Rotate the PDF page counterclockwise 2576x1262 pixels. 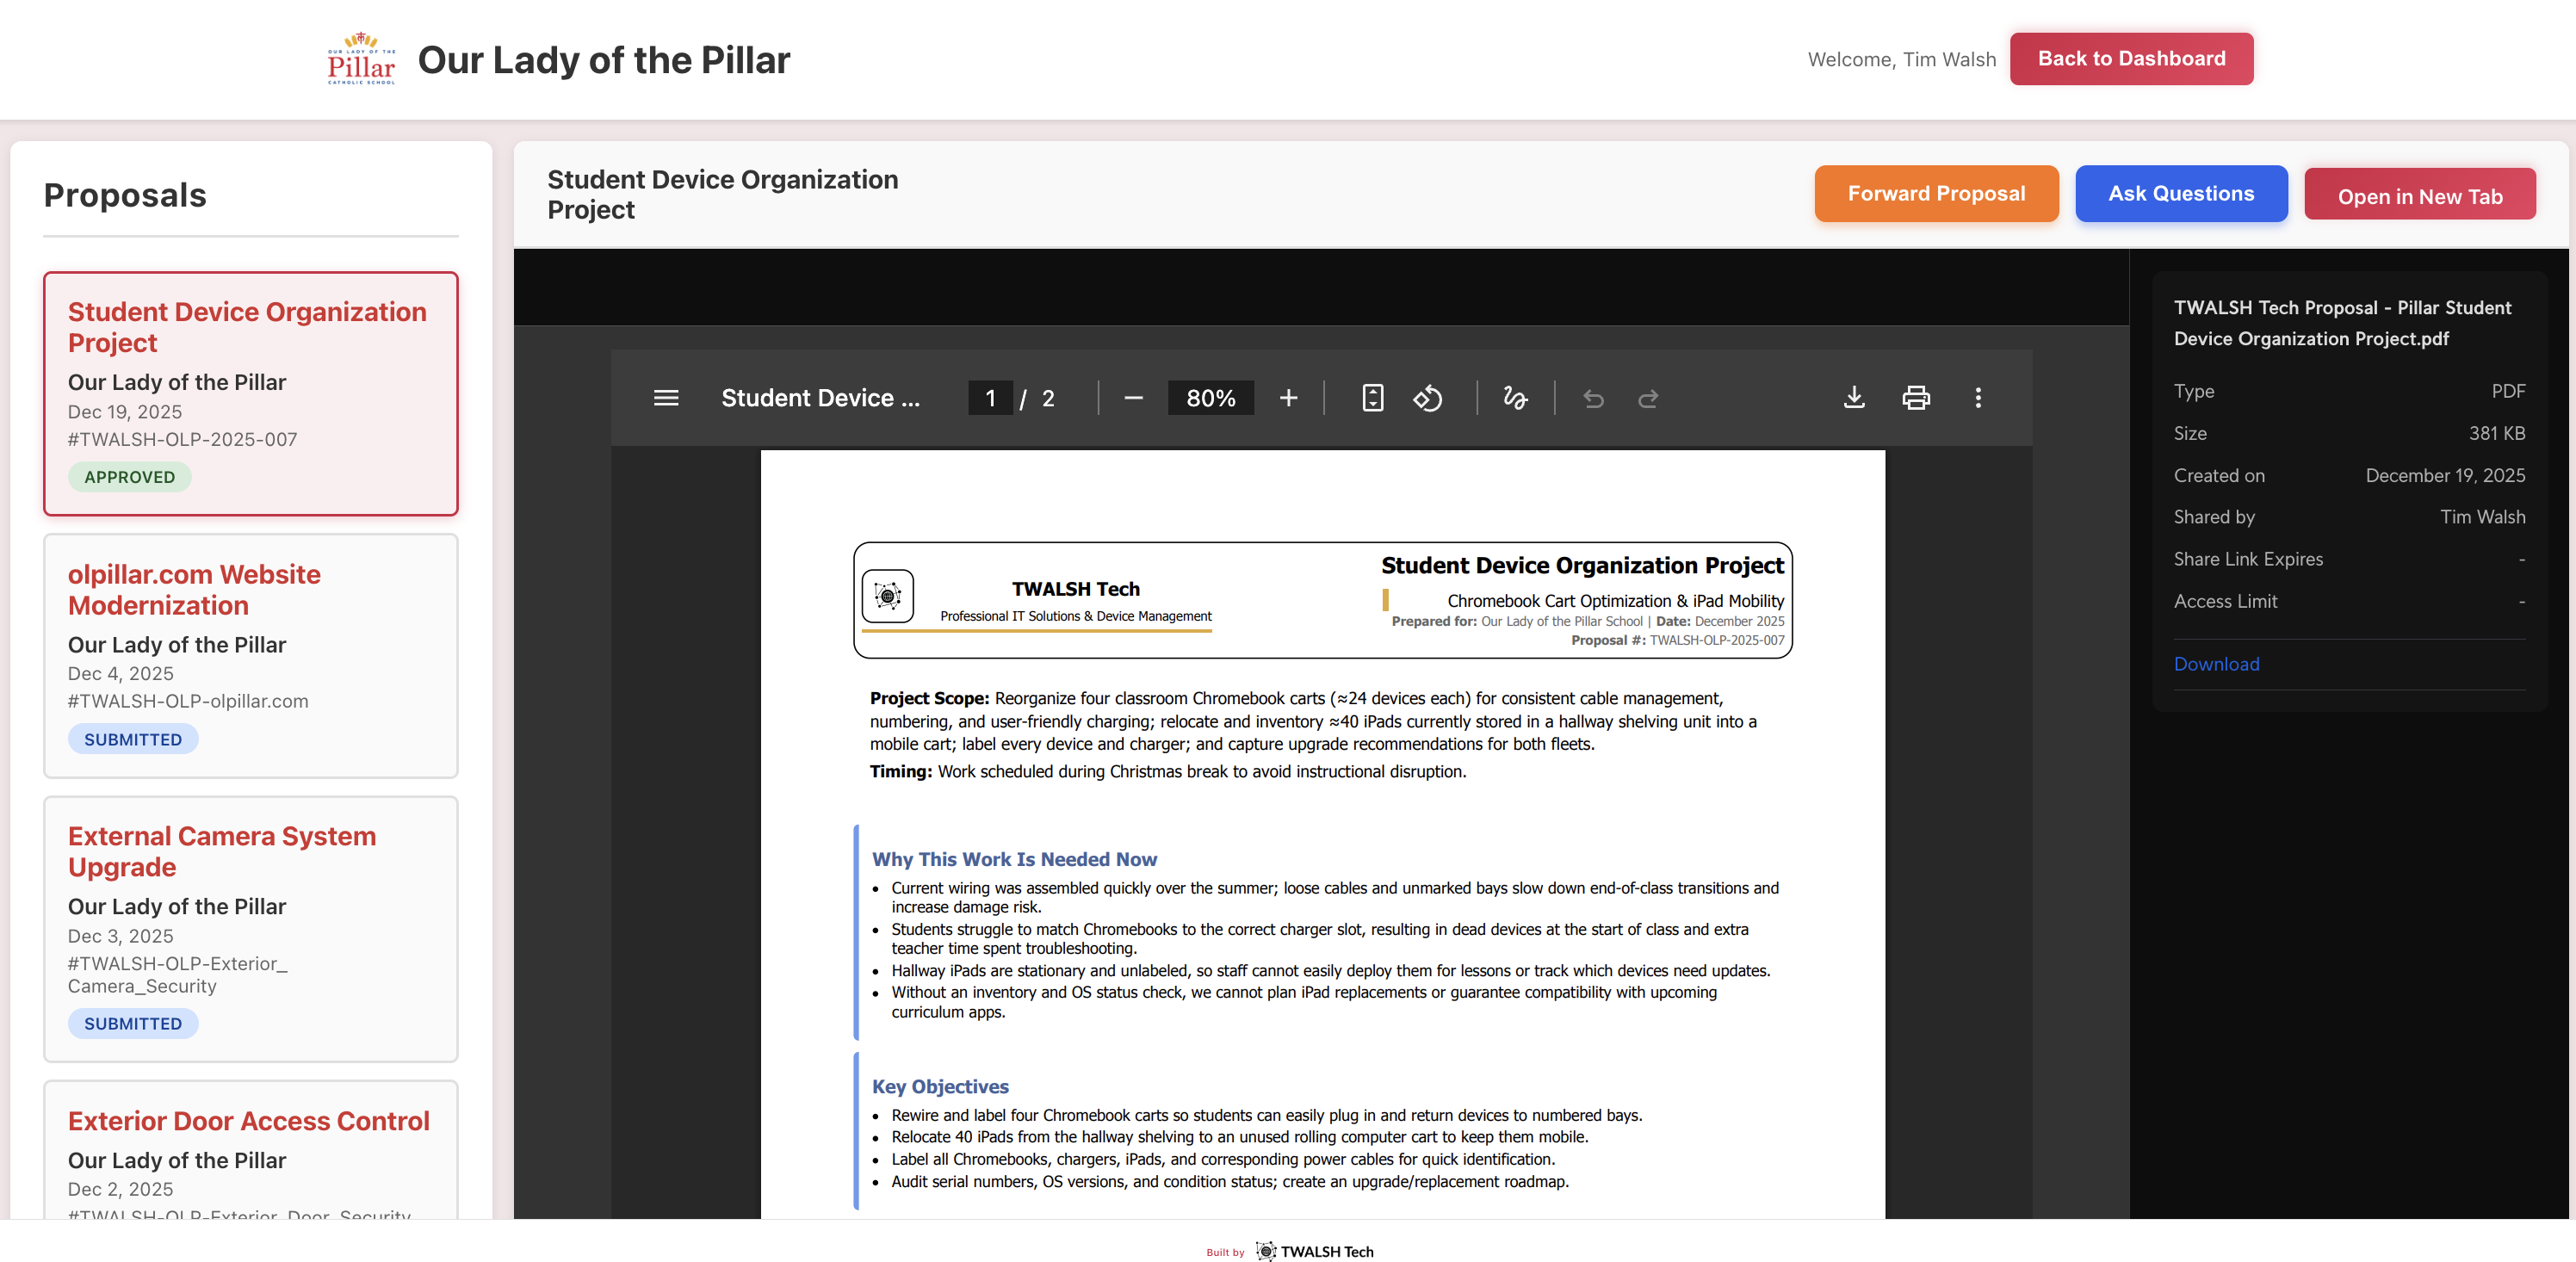point(1428,397)
